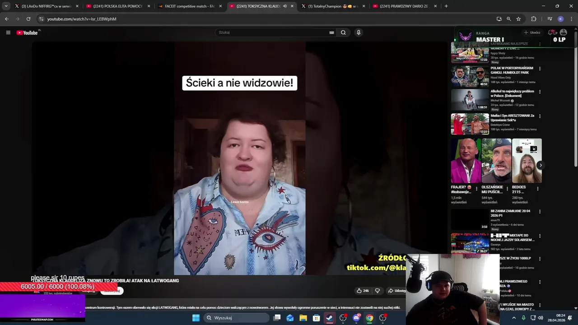The width and height of the screenshot is (578, 325).
Task: Bookmark this page with the star icon
Action: (x=518, y=19)
